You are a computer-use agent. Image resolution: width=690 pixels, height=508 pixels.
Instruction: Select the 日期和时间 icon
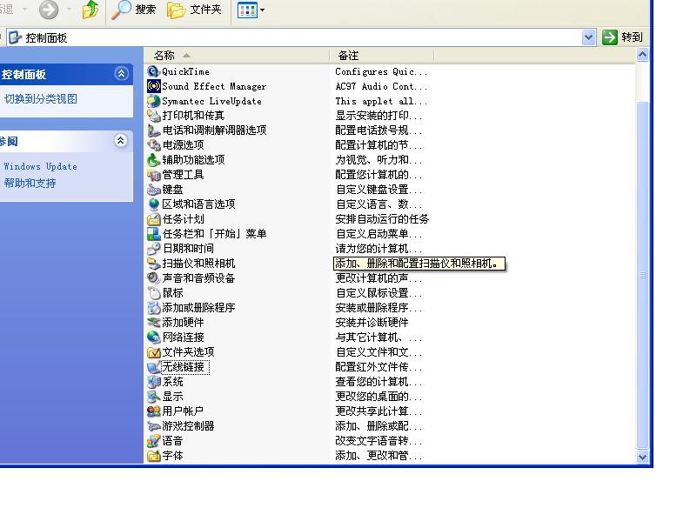pos(153,249)
